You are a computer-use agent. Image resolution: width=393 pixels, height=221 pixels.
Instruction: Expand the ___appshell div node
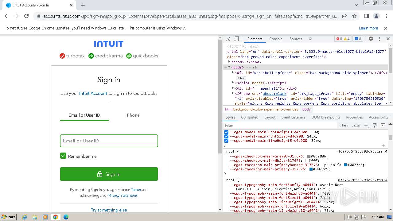(x=233, y=88)
